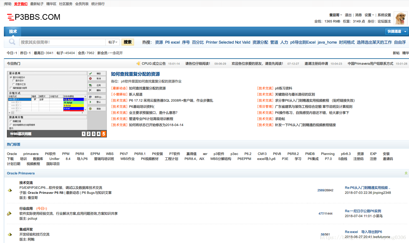Screen dimensions: 409x243
Task: Open the 最新帖子 menu item
Action: pos(37,4)
